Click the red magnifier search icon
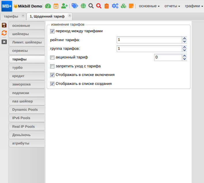The height and width of the screenshot is (183, 204). tap(99, 6)
